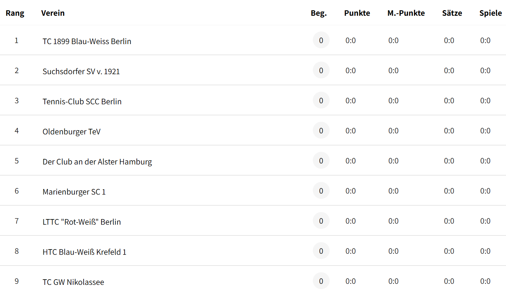Click the Spiele column header
506x295 pixels.
click(491, 13)
